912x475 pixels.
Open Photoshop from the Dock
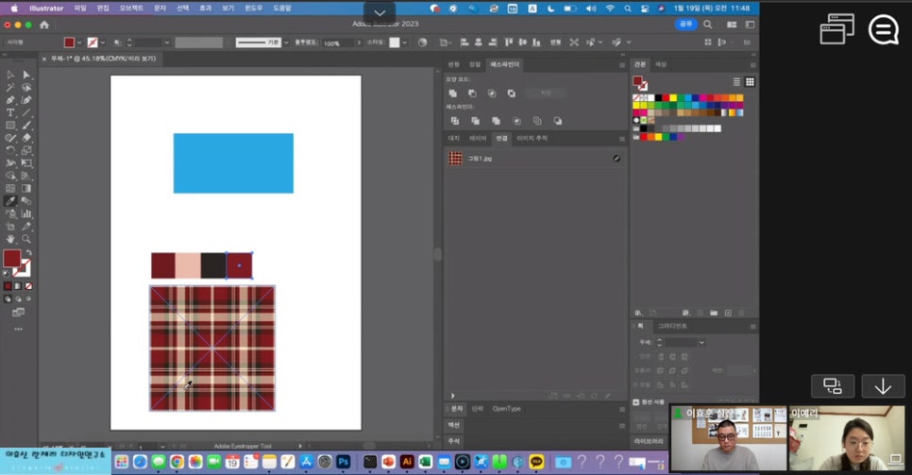click(343, 462)
